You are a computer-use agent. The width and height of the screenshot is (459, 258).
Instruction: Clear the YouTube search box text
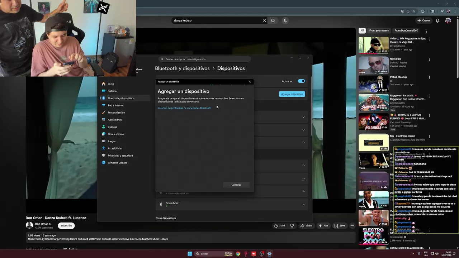[264, 20]
